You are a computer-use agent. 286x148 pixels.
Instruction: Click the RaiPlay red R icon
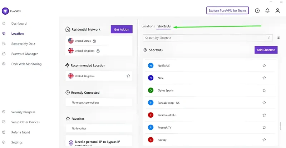coord(151,140)
